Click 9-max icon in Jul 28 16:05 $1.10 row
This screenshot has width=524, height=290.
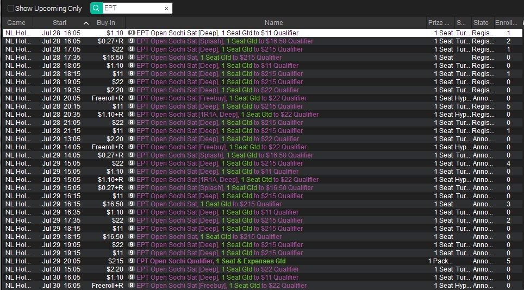[x=132, y=33]
